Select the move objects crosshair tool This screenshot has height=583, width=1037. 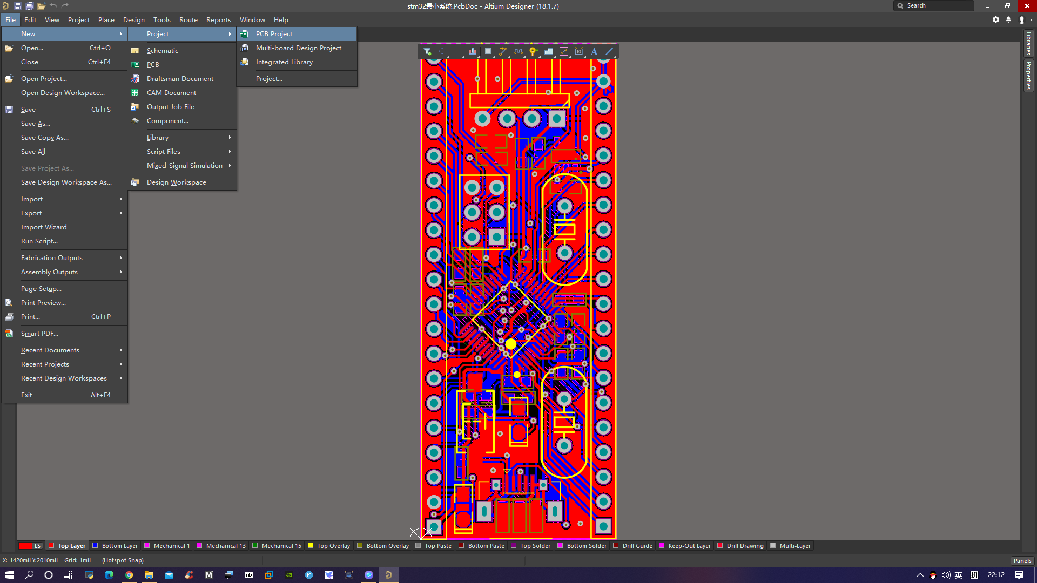pos(442,51)
